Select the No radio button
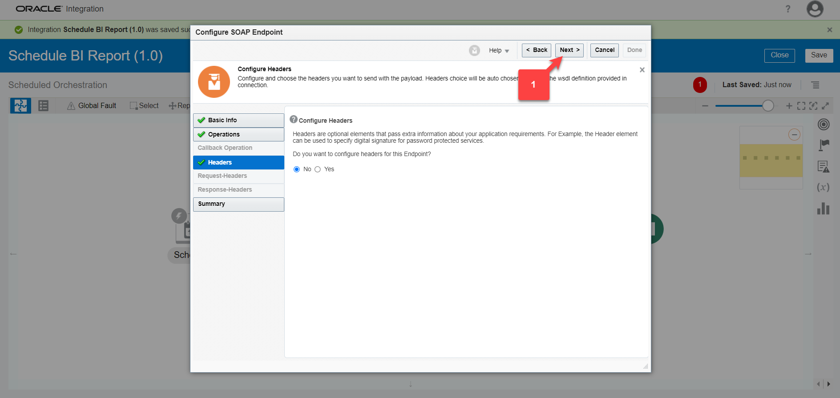840x398 pixels. 297,169
